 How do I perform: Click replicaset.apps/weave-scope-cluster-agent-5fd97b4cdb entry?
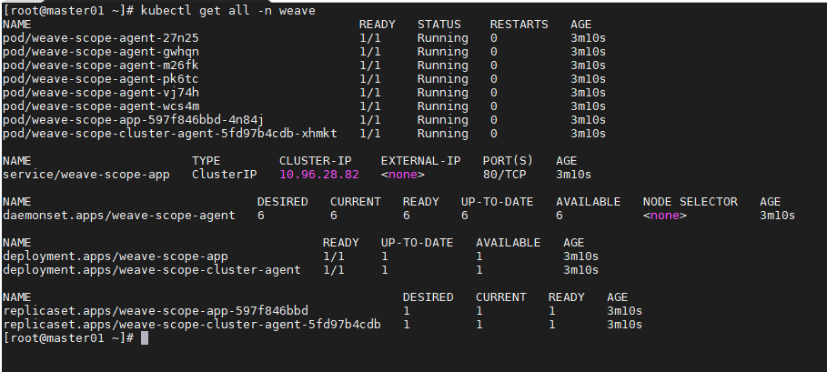192,325
